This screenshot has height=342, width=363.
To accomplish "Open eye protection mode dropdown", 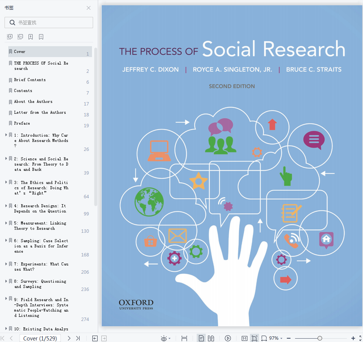I will point(169,339).
